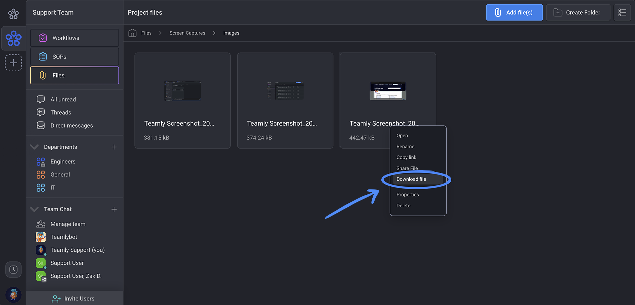The height and width of the screenshot is (305, 635).
Task: Add a new department with plus icon
Action: coord(114,147)
